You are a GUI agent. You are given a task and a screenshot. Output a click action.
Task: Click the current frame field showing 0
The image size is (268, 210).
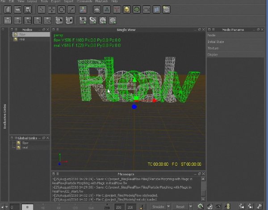27,207
